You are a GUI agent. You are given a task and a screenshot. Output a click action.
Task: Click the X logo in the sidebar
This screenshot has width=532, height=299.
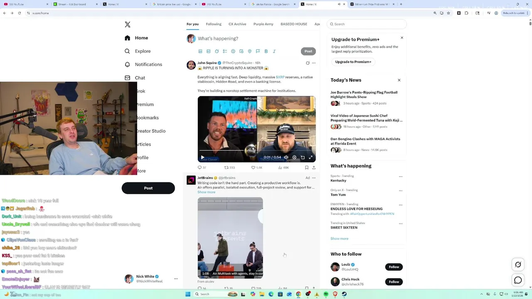pos(128,25)
